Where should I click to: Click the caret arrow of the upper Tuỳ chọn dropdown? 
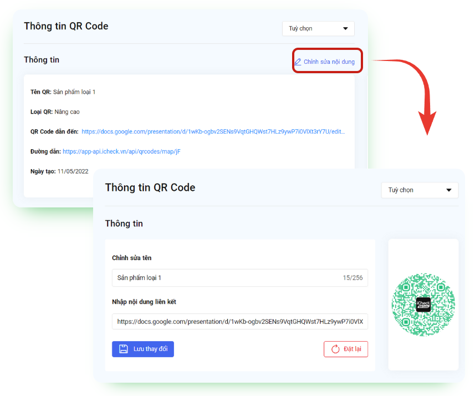pyautogui.click(x=345, y=28)
